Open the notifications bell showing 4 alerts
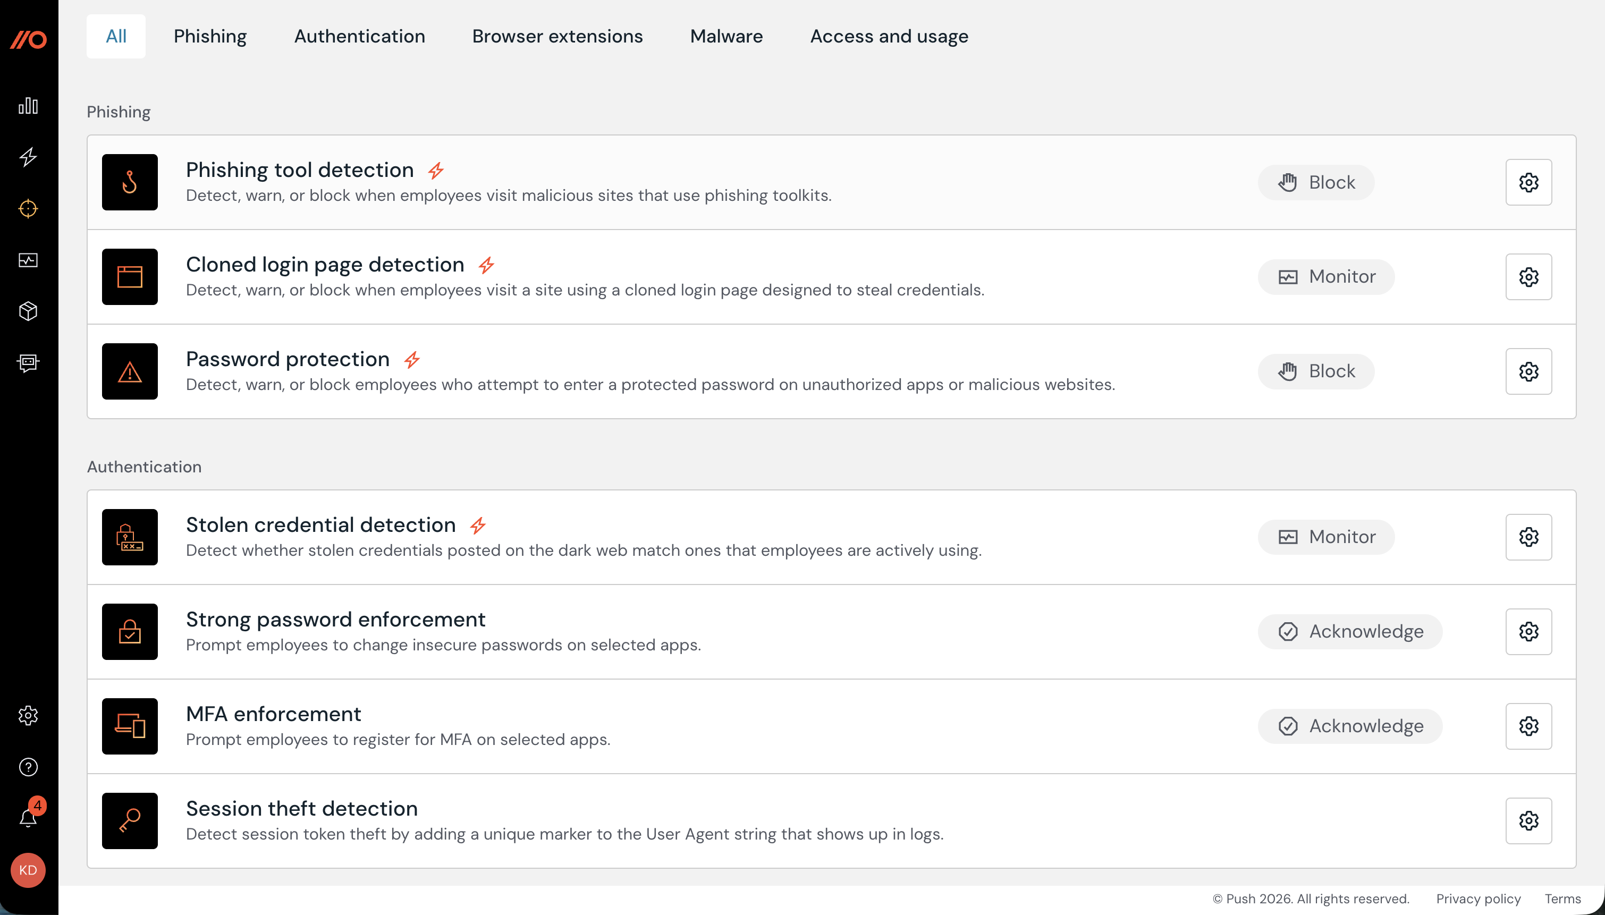 [28, 818]
